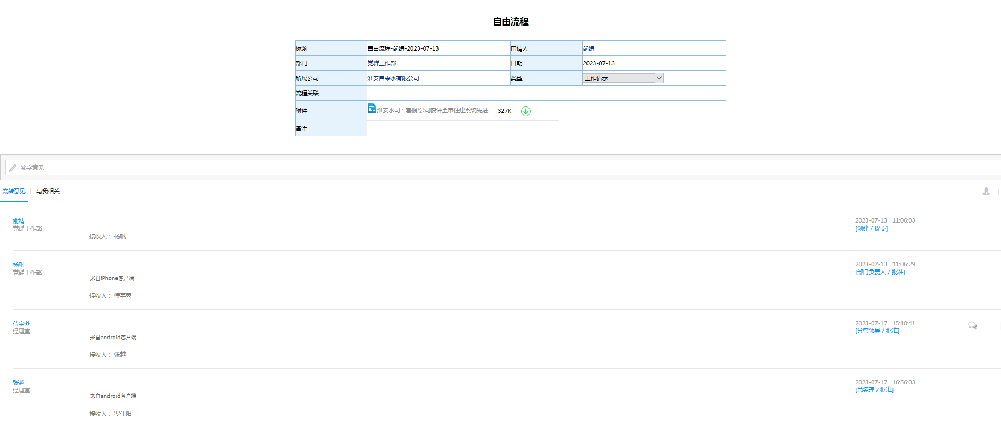Screen dimensions: 1001x428
Task: Open the 张越 user link
Action: (19, 383)
